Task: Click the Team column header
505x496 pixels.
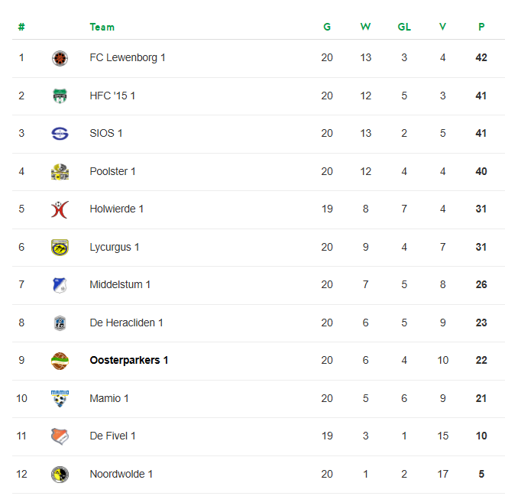Action: point(102,27)
